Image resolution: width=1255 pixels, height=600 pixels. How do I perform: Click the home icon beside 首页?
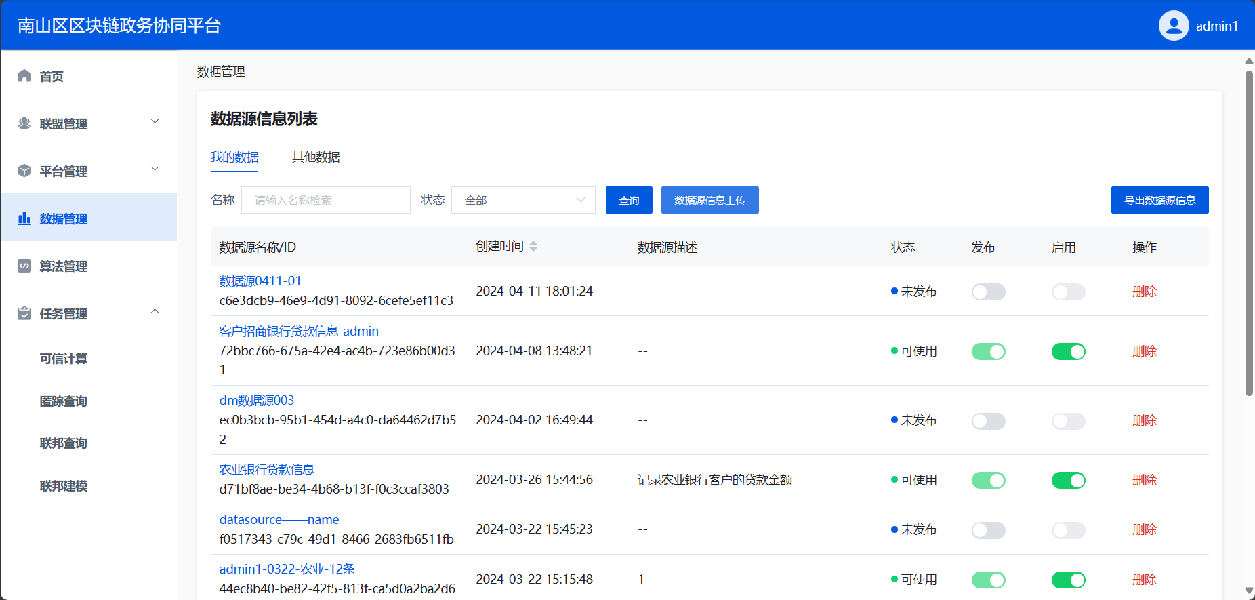[x=24, y=75]
